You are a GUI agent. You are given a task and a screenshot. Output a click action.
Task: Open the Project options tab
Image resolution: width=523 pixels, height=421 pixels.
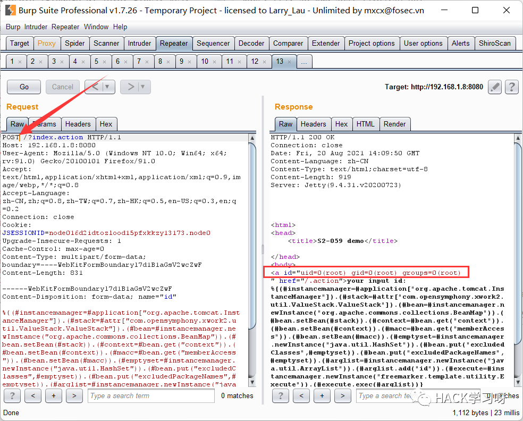pyautogui.click(x=372, y=44)
